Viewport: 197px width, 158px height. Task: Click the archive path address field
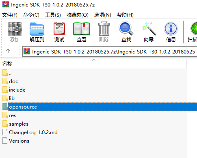[x=110, y=51]
